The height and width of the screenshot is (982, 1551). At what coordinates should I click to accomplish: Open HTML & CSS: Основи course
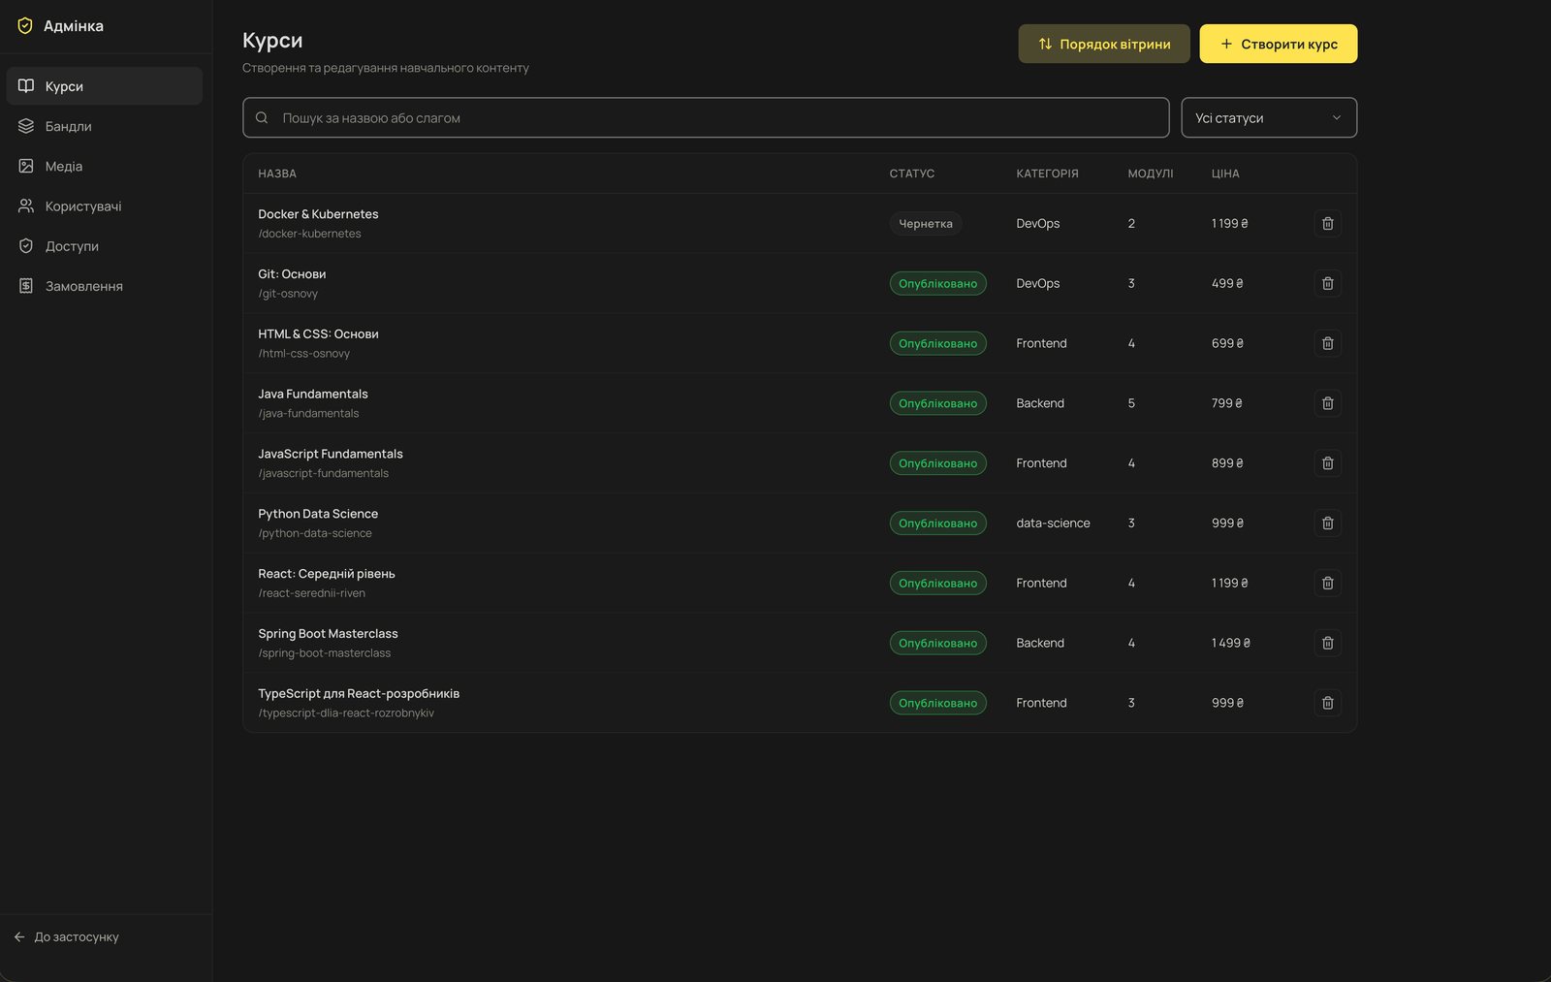click(x=318, y=334)
